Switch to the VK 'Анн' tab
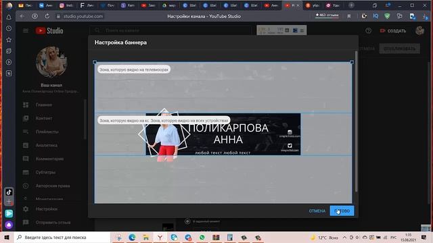Viewport: 433px width, 243px height. tap(46, 5)
